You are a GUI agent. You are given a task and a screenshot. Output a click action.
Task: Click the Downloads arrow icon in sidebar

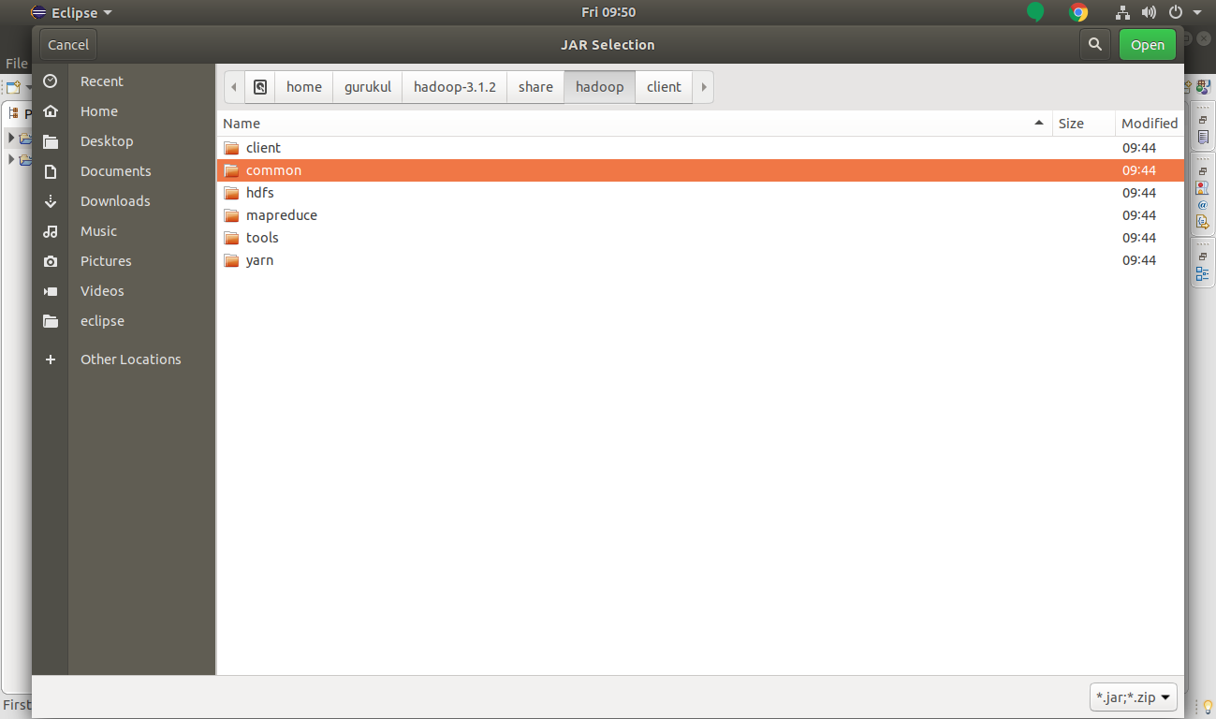coord(51,201)
